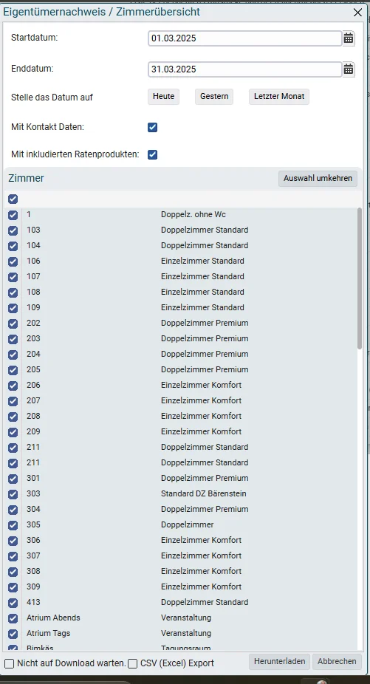Uncheck room 306 checkbox
This screenshot has width=370, height=684.
(13, 541)
